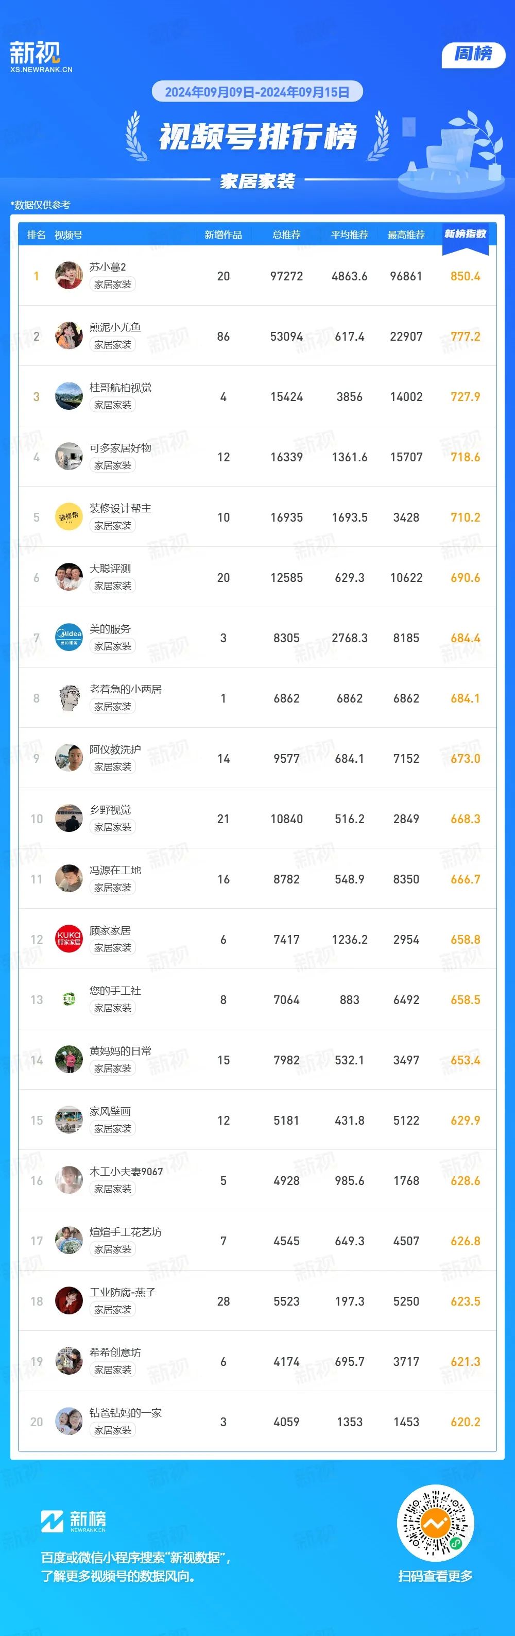Click 老着急的小两居 sketch avatar
515x1636 pixels.
68,698
